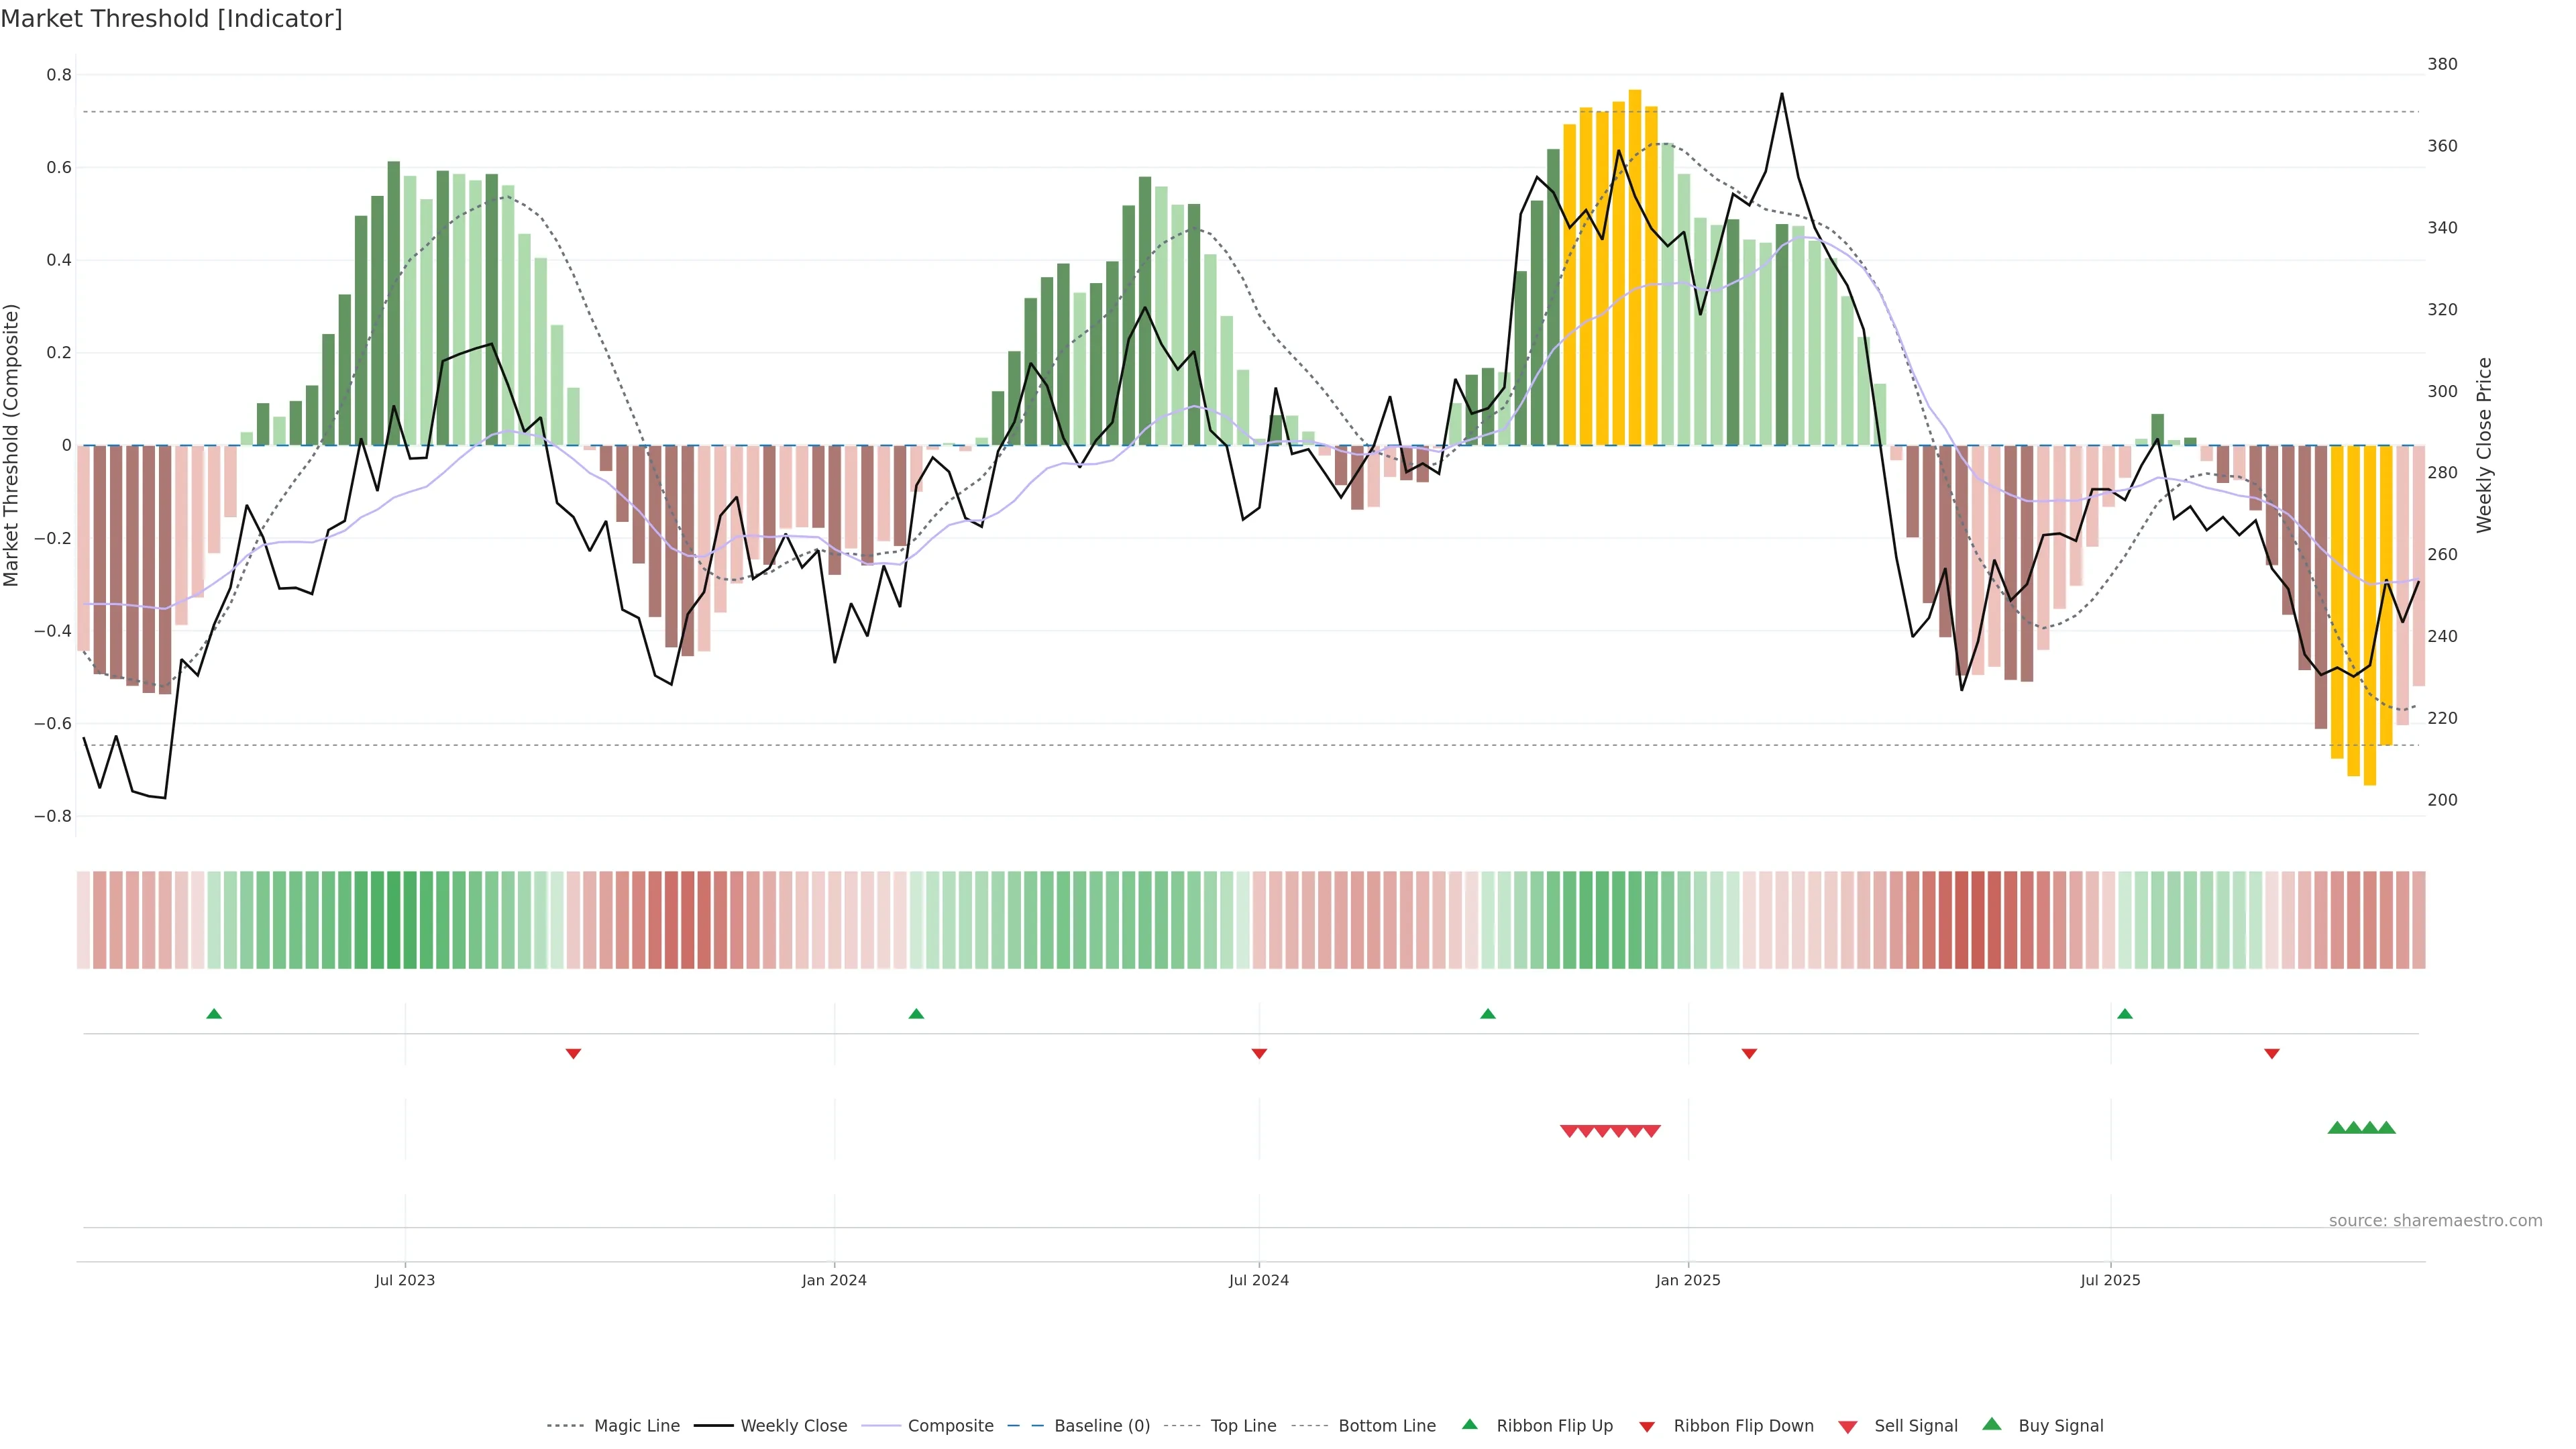Screen dimensions: 2576x1449
Task: Click Ribbon Flip Down legend triangle icon
Action: 1647,1427
